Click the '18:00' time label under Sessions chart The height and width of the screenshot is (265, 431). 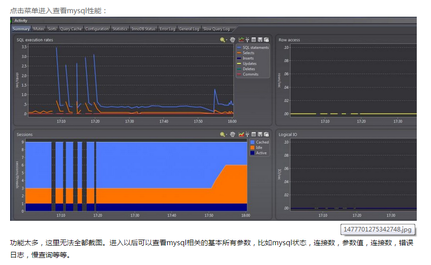coord(245,216)
